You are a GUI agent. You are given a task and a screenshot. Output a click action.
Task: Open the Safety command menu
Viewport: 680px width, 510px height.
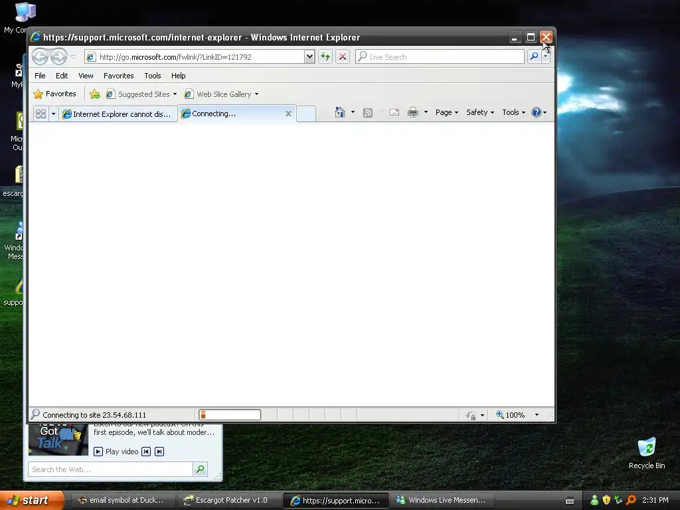point(480,112)
